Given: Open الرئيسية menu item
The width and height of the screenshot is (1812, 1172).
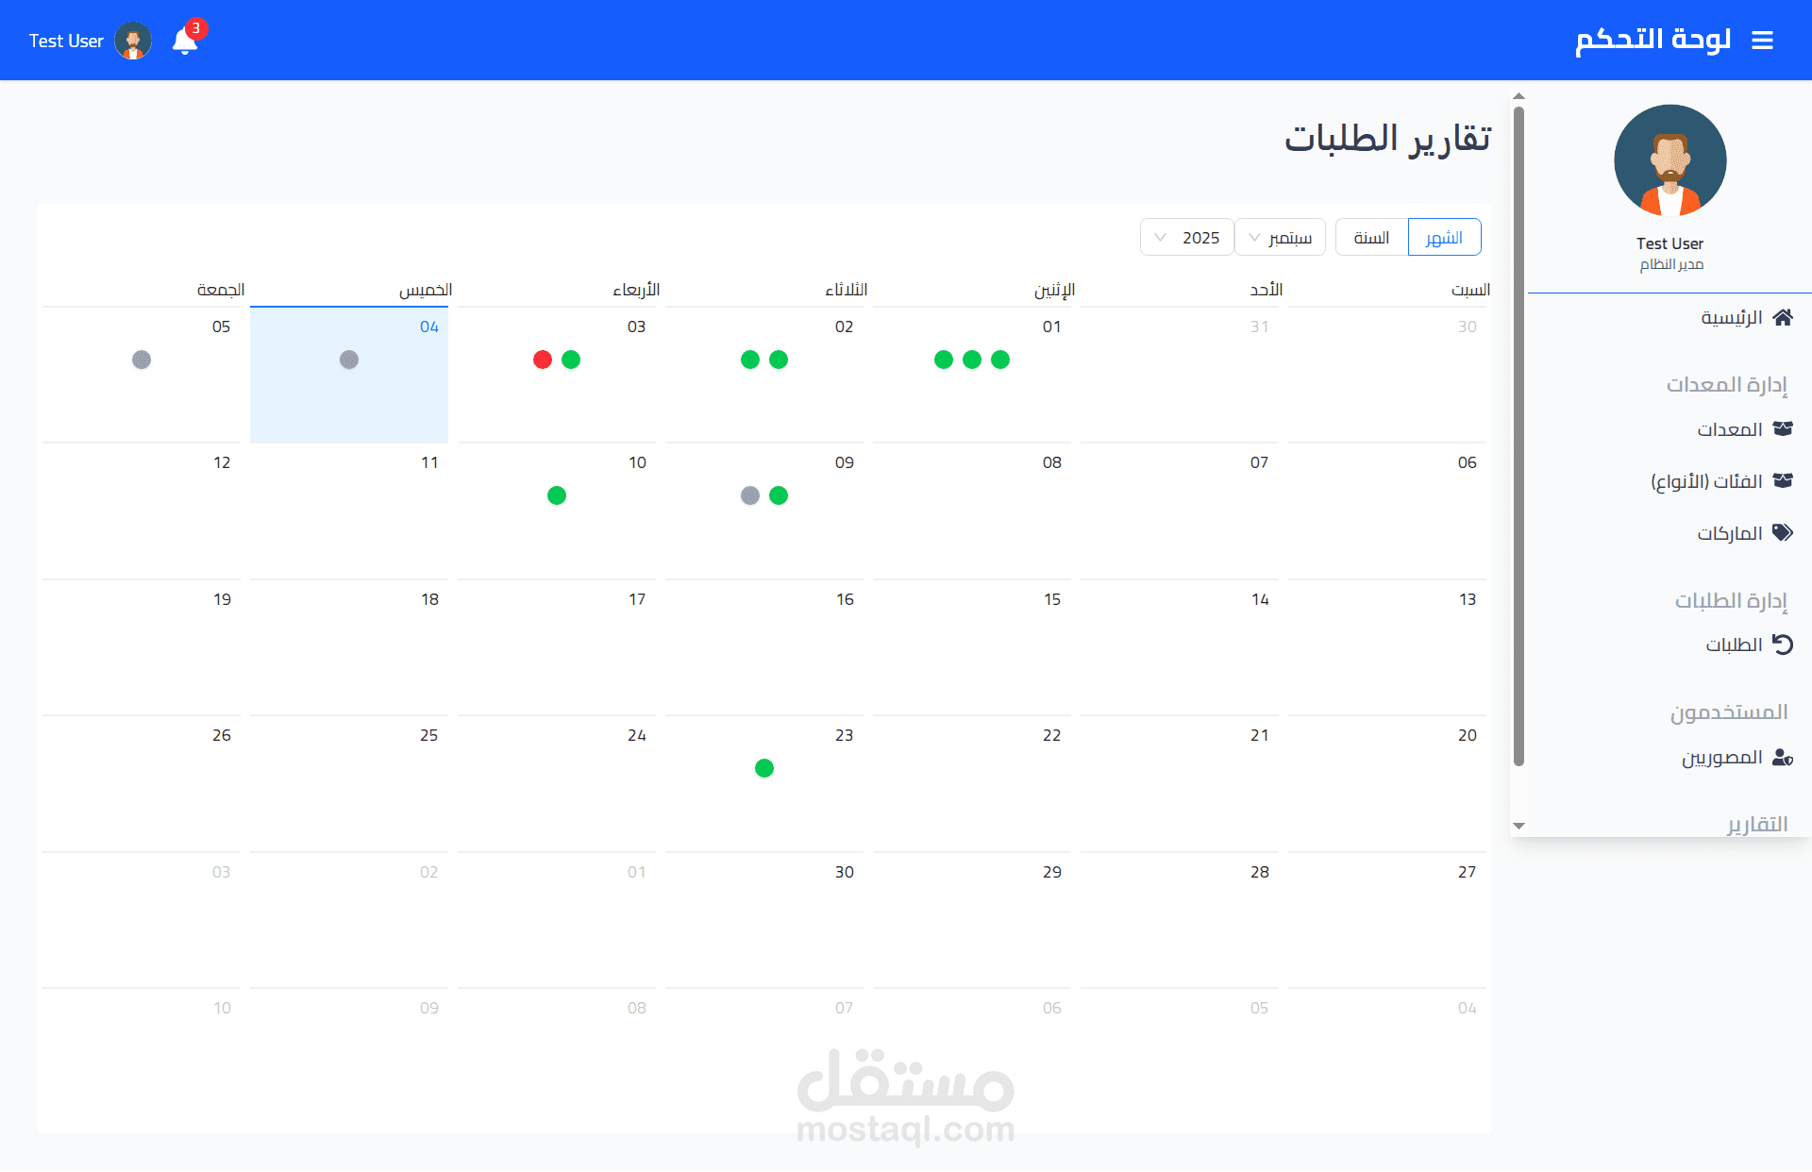Looking at the screenshot, I should point(1731,317).
